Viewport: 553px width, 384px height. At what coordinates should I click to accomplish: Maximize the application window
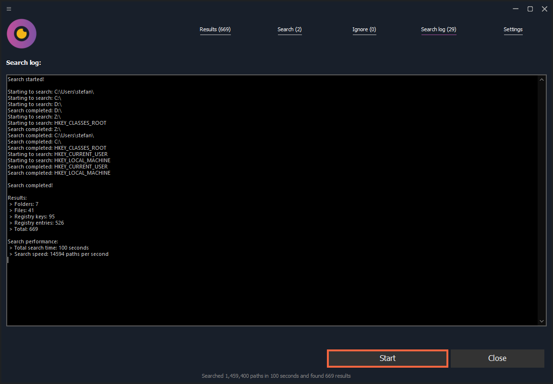pos(530,9)
